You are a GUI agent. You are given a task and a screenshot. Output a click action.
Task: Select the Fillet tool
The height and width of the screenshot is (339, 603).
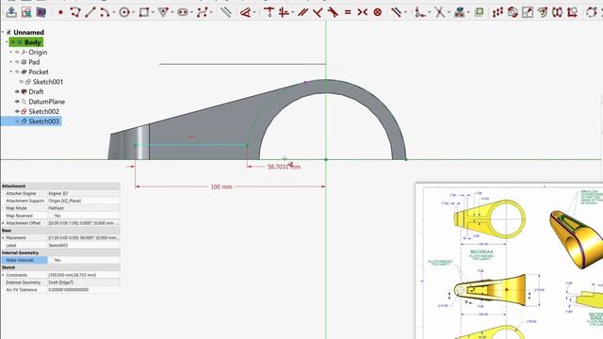coord(420,12)
